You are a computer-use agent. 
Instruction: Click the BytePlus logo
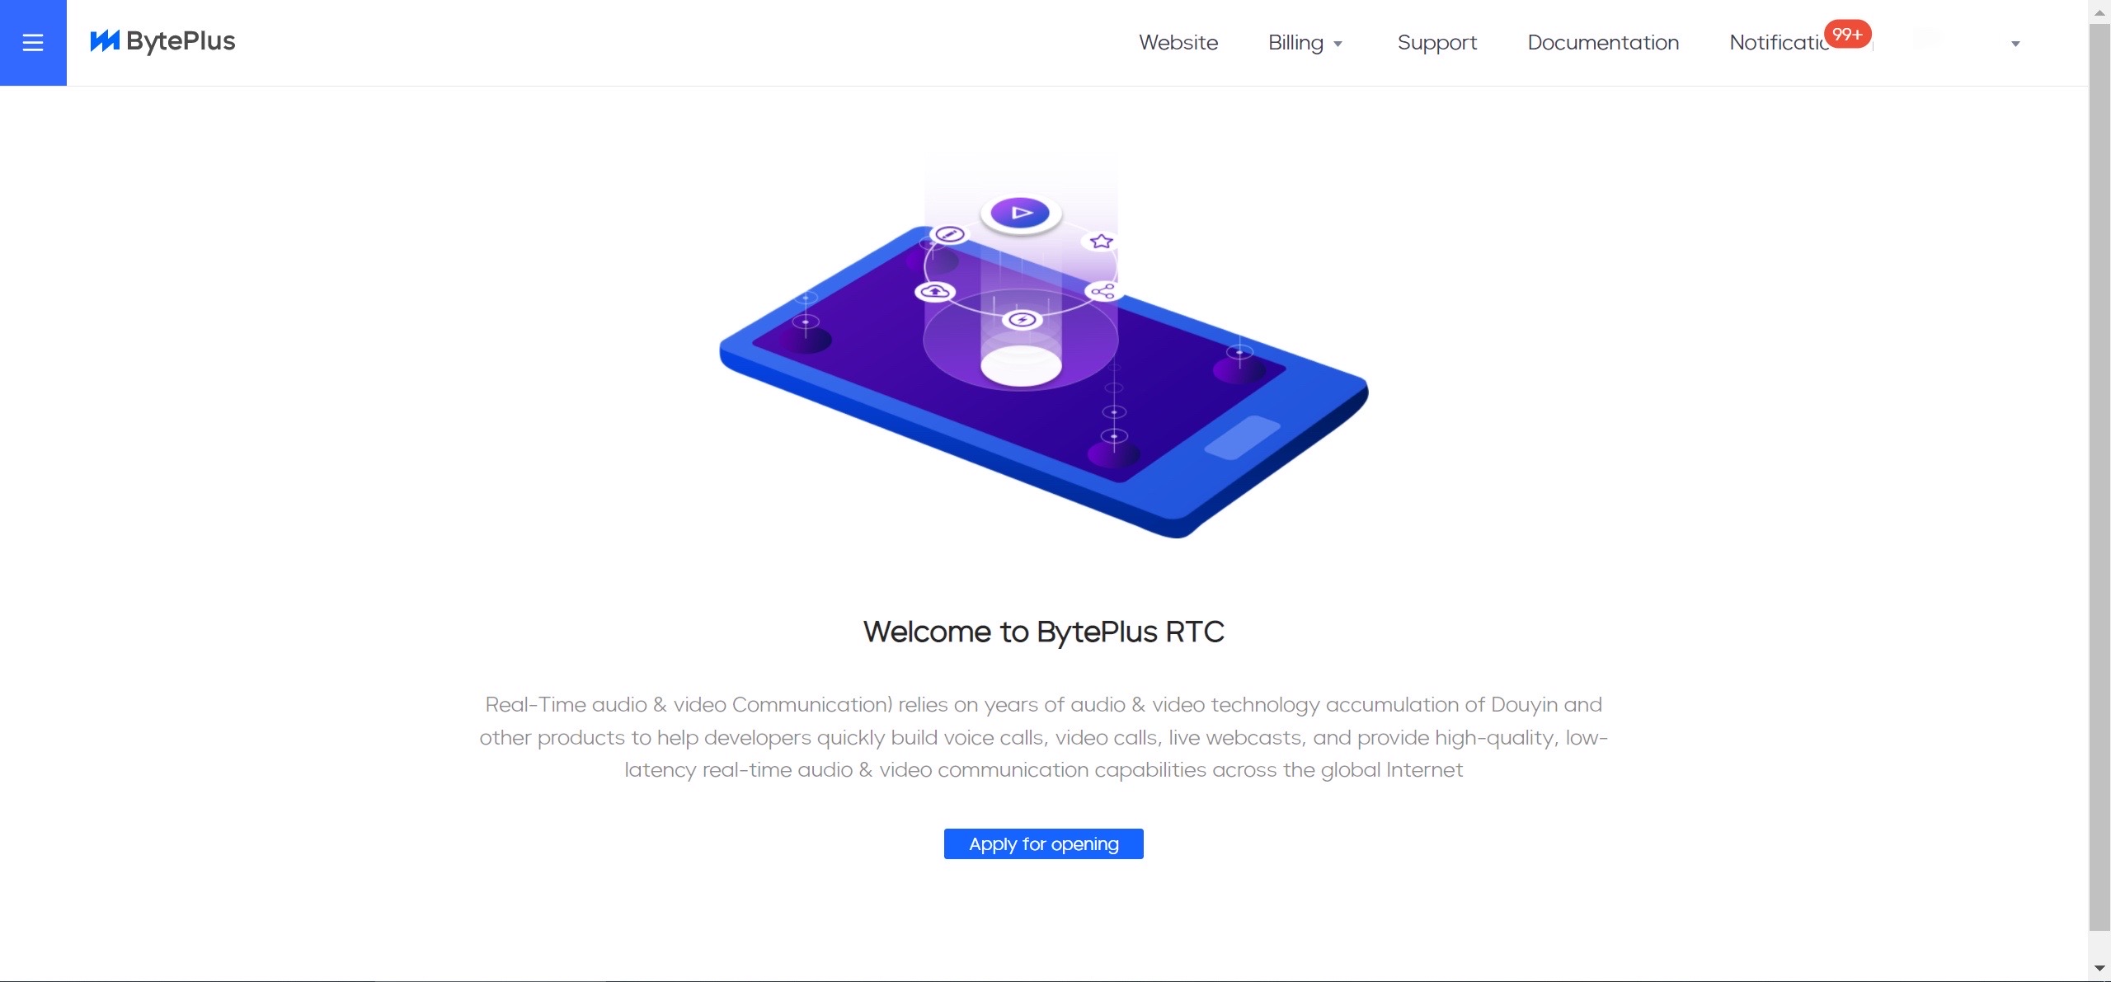click(162, 41)
